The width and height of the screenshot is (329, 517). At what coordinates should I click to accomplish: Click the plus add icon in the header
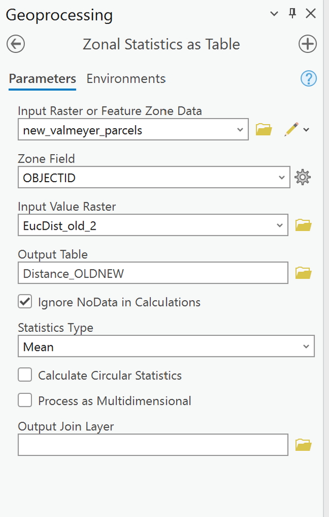[x=307, y=44]
